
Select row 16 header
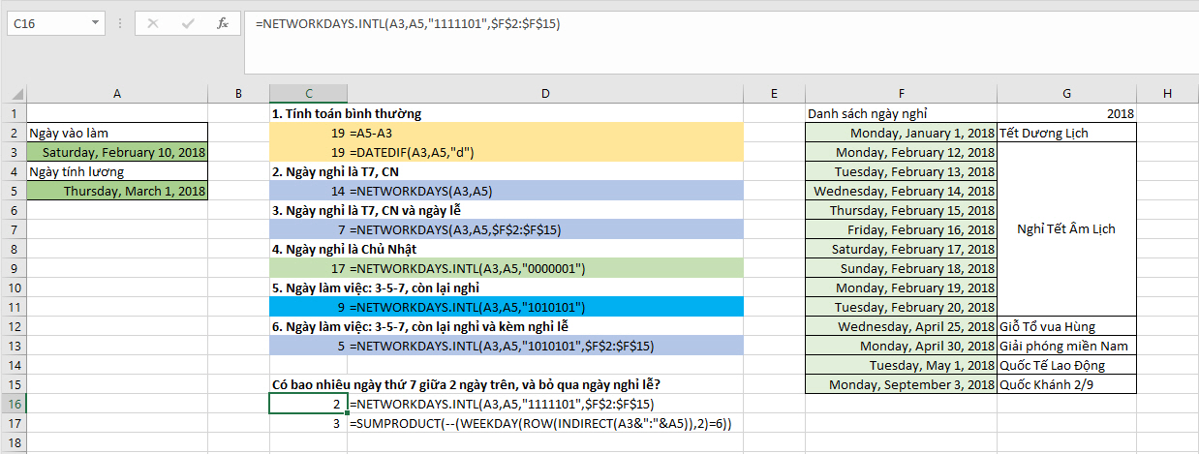(x=13, y=404)
